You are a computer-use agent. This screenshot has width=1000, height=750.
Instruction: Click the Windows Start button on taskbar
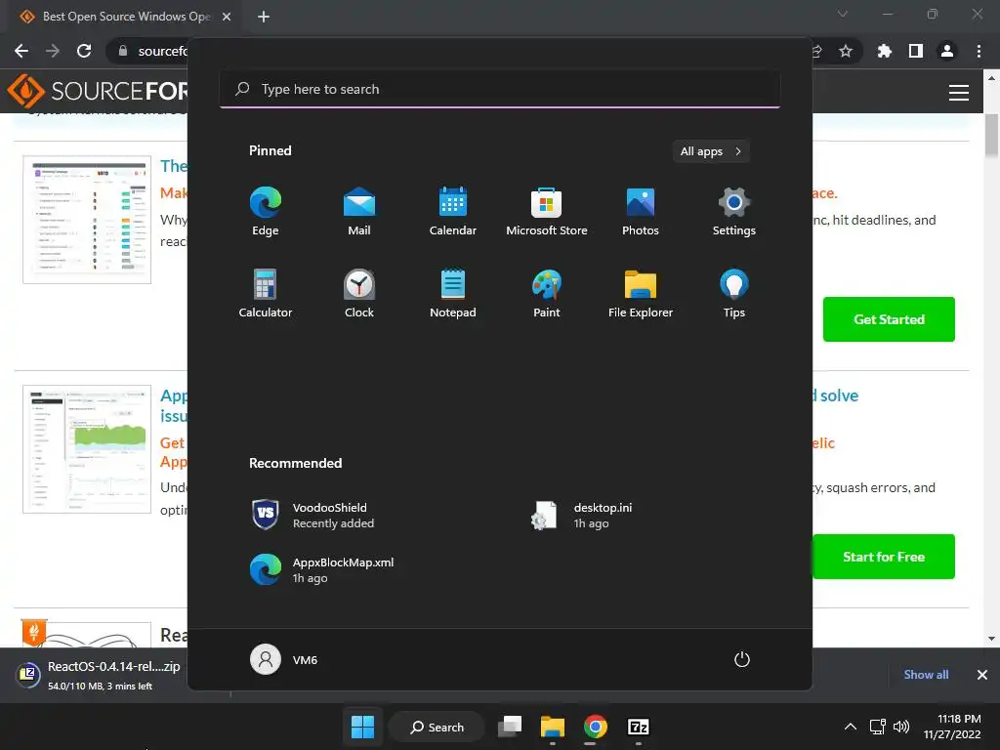363,727
